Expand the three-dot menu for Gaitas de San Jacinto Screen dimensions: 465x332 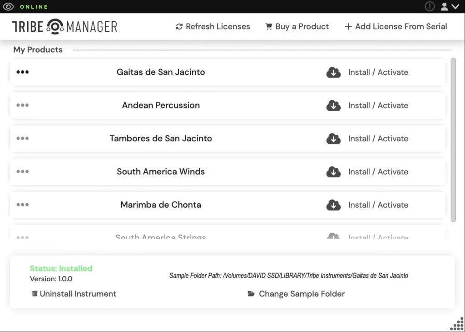click(23, 72)
